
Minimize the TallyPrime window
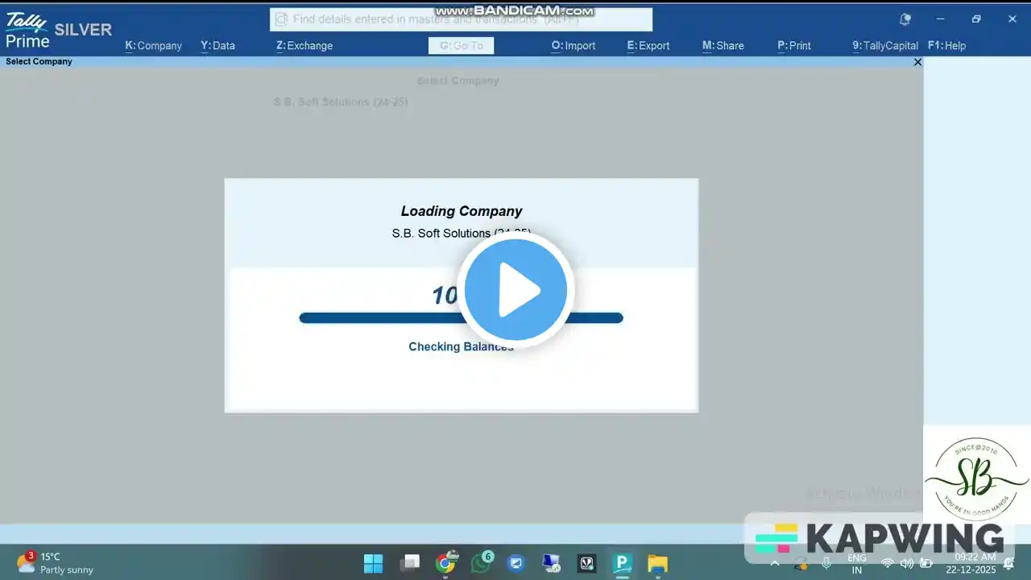pyautogui.click(x=940, y=19)
